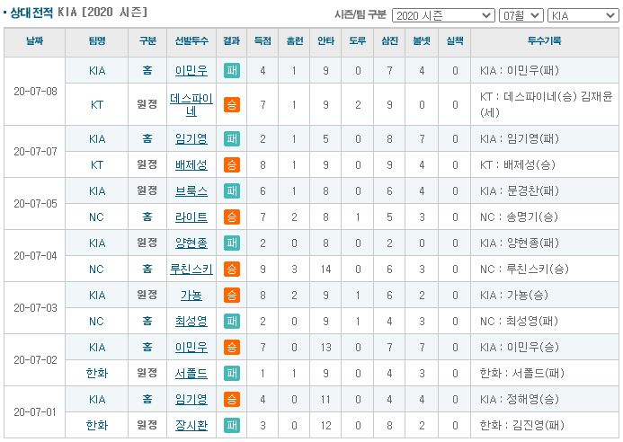Open starting pitcher 양현종 link

191,243
